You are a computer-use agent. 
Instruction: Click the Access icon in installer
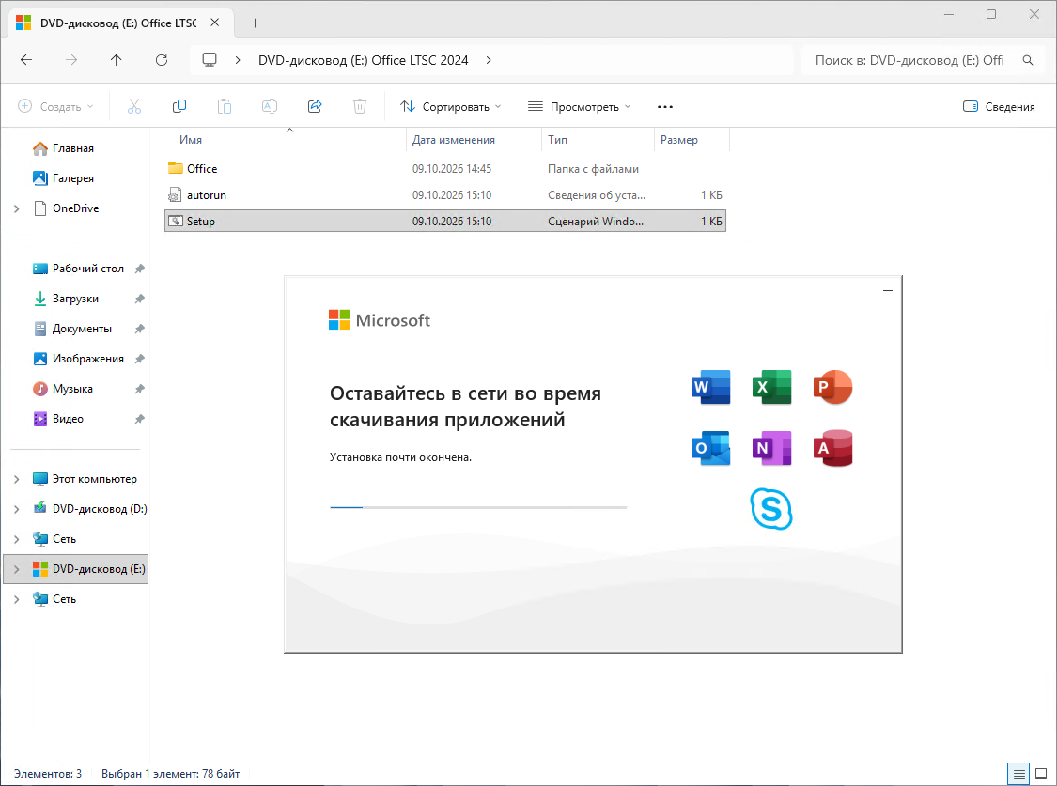click(832, 448)
